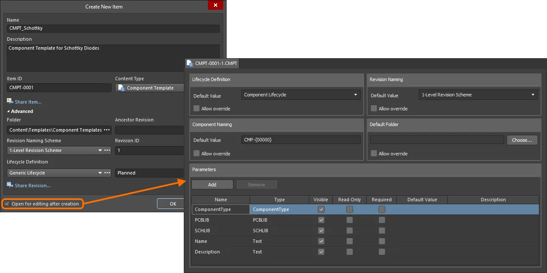Click the Ancestor Revision field
This screenshot has width=547, height=273.
click(x=150, y=130)
